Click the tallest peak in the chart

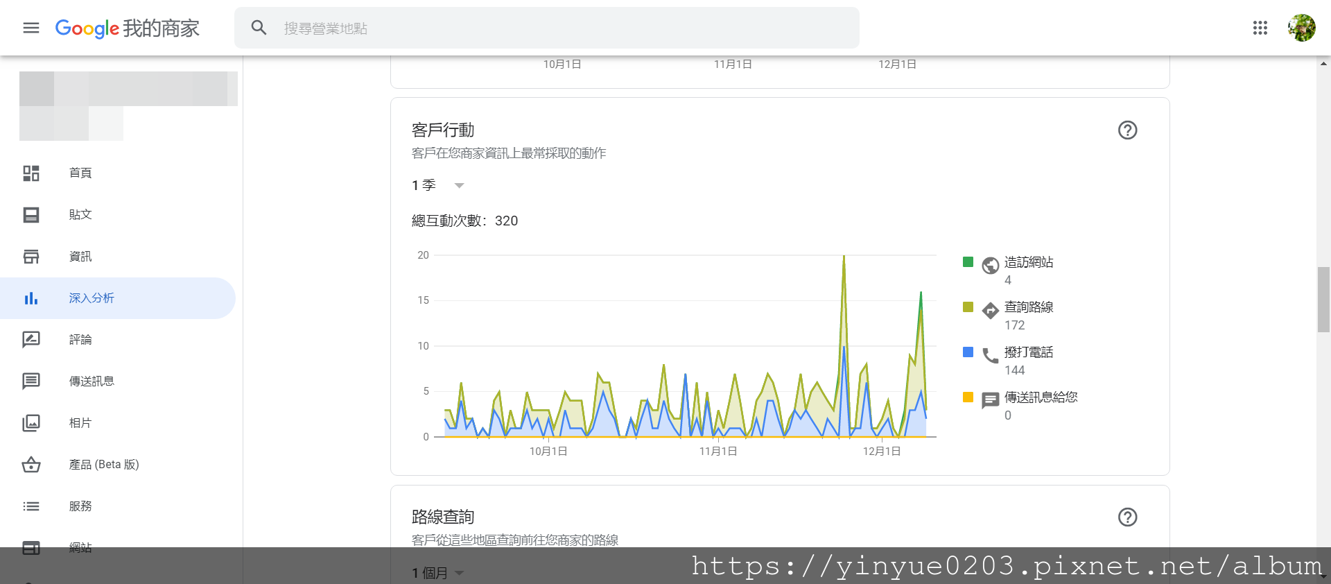[844, 257]
